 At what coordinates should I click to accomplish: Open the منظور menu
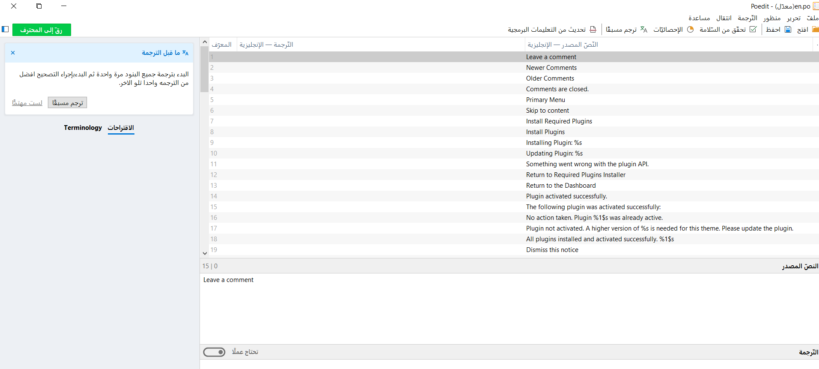[771, 18]
